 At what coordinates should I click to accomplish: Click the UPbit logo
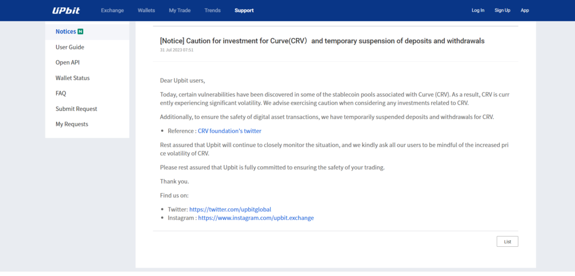[65, 10]
